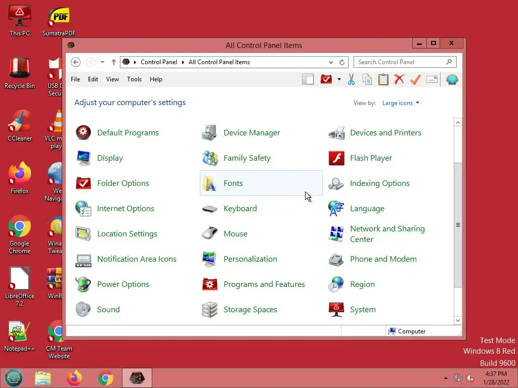Click the scrollbar down arrow
Image resolution: width=518 pixels, height=388 pixels.
(458, 320)
